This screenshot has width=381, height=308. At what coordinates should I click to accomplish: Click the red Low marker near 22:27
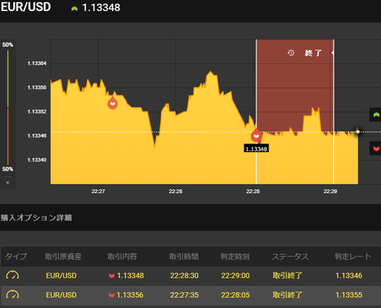coord(113,103)
